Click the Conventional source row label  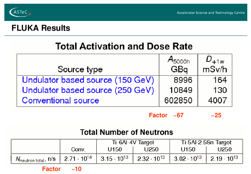61,100
